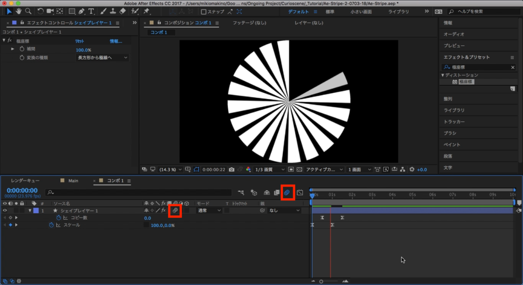Click the effects search field containing 極座標

coord(479,67)
